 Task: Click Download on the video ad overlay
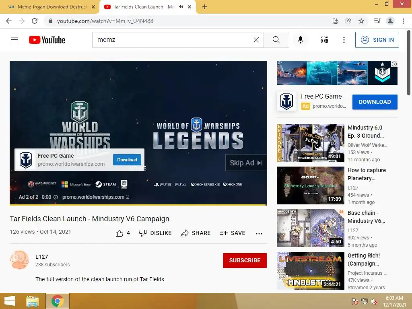127,160
